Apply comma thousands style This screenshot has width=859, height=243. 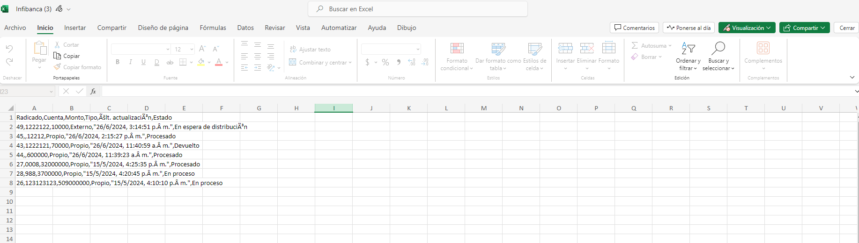[x=399, y=62]
